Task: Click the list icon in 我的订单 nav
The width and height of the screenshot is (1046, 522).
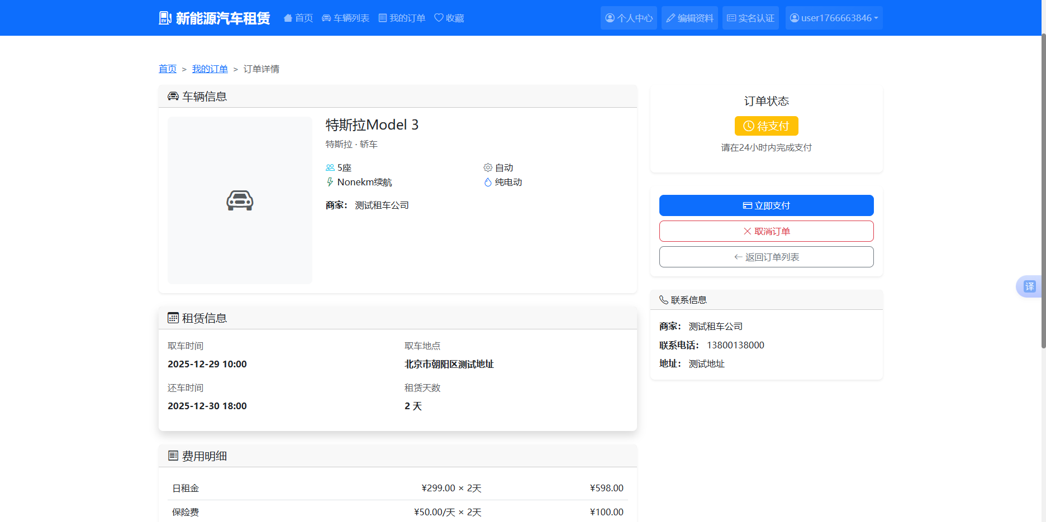Action: [383, 18]
